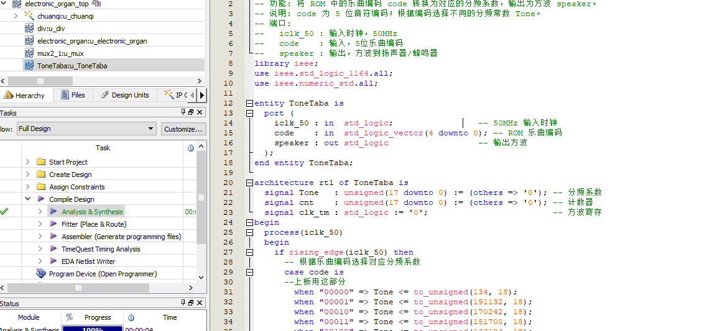The image size is (707, 331).
Task: Click the div:u_div VHDL entity icon
Action: (29, 29)
